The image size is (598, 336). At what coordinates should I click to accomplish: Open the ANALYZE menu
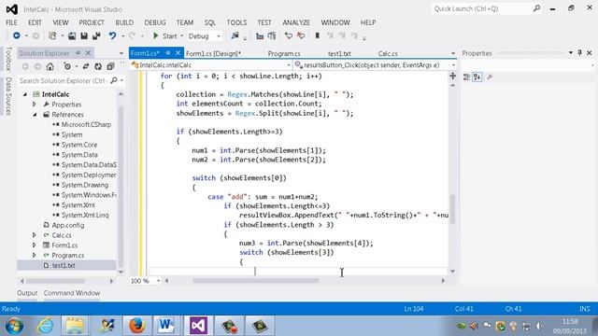[x=296, y=22]
